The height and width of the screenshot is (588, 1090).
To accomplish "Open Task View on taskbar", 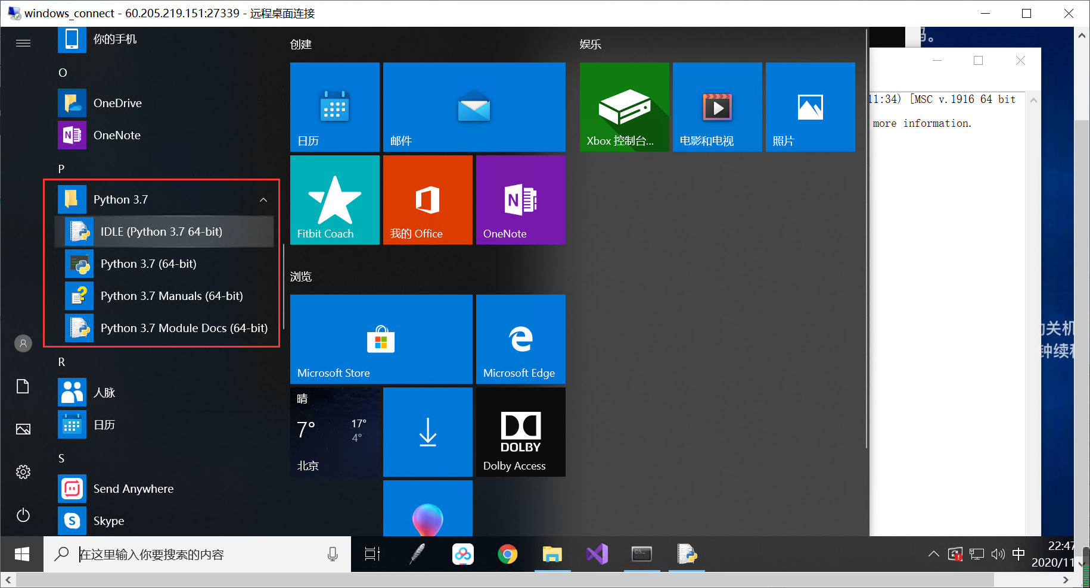I will pyautogui.click(x=372, y=554).
